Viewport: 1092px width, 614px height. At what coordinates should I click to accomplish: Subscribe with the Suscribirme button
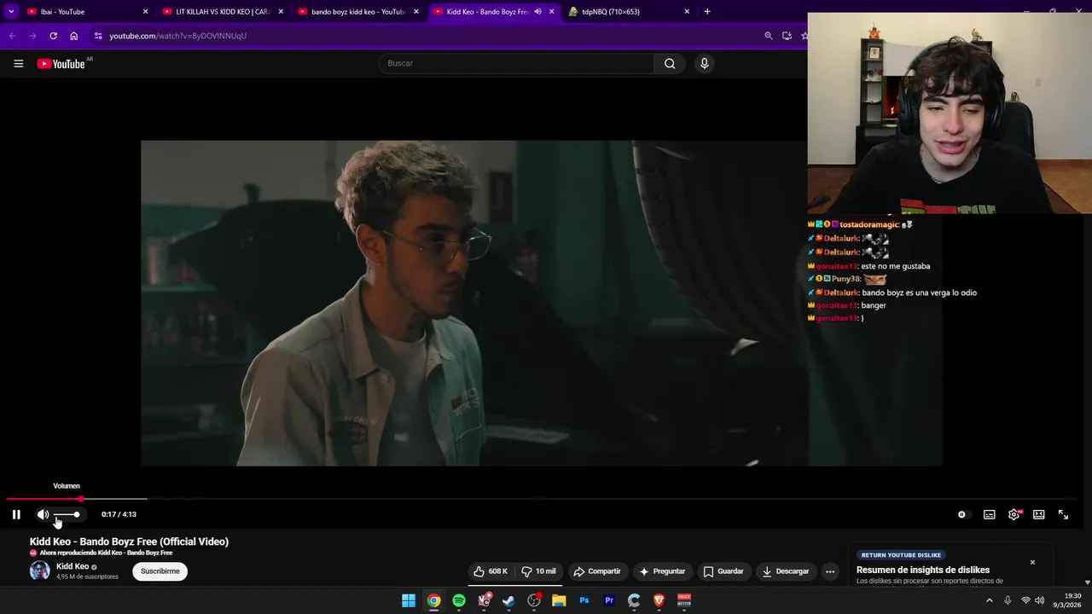[160, 571]
